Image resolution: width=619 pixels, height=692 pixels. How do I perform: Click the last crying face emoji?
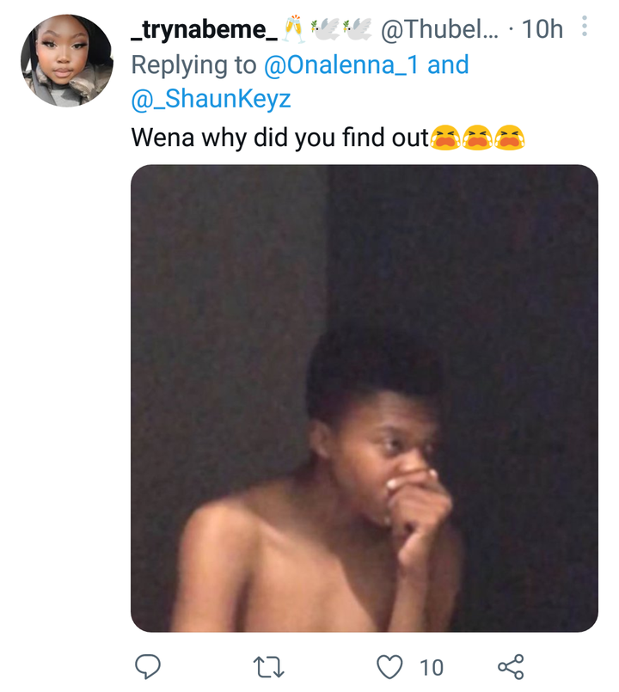pyautogui.click(x=510, y=138)
